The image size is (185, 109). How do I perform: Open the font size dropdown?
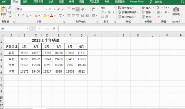(55, 9)
